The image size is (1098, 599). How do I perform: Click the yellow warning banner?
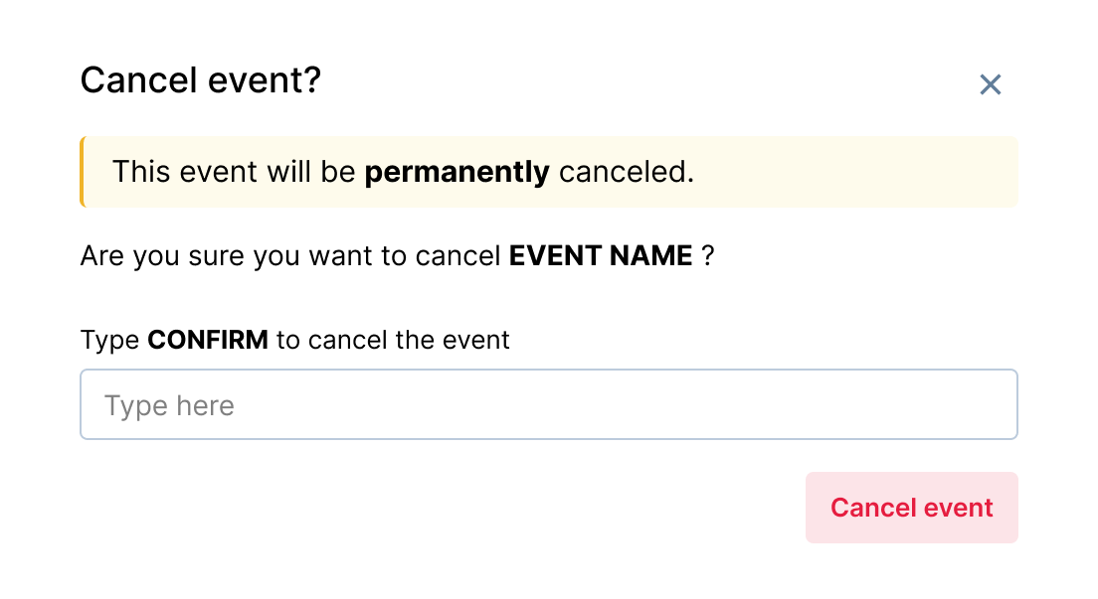coord(796,172)
